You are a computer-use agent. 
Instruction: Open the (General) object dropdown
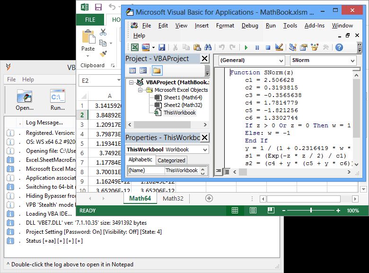(281, 61)
